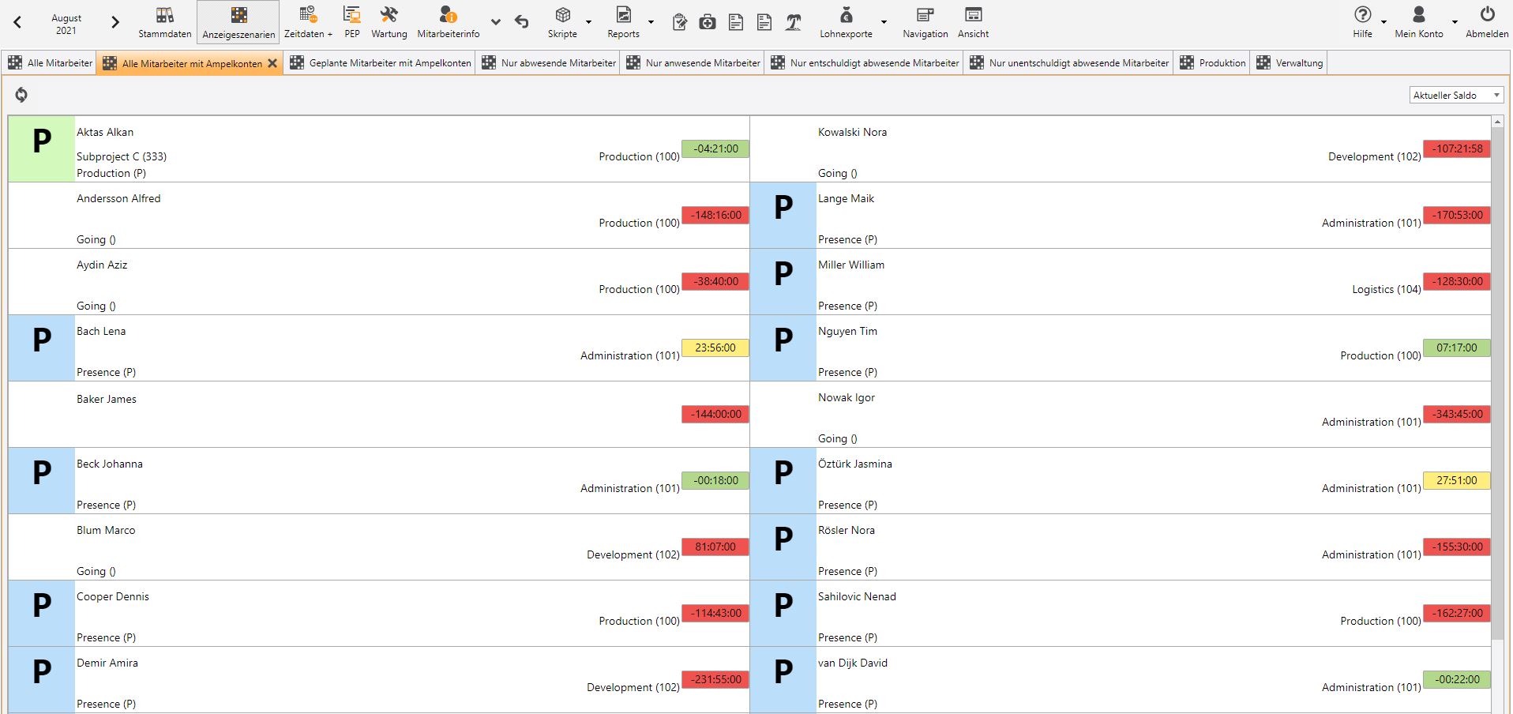Screen dimensions: 1513x714
Task: Click the first aid kit icon
Action: (x=708, y=23)
